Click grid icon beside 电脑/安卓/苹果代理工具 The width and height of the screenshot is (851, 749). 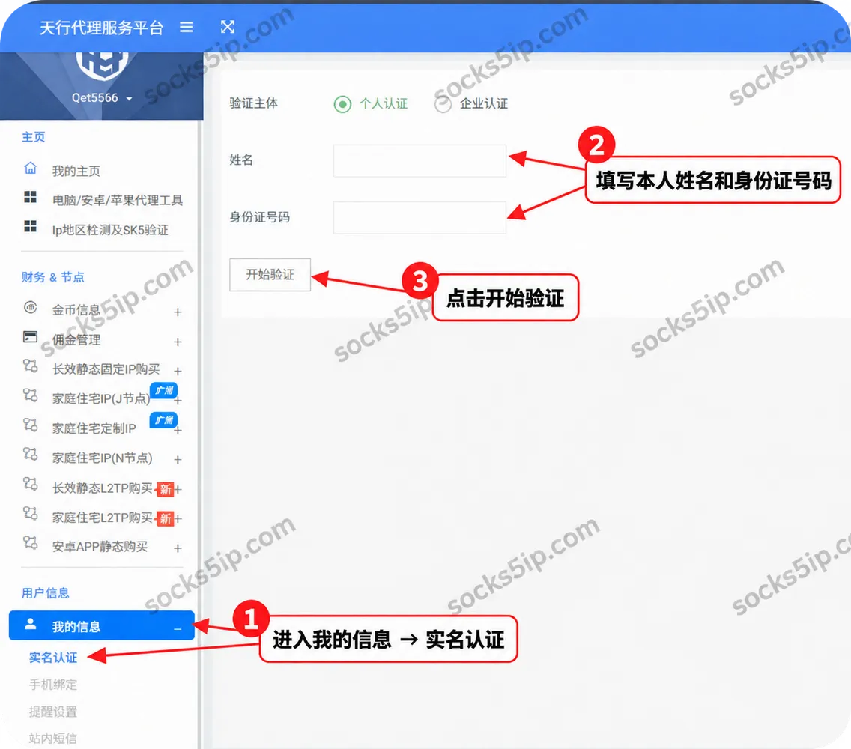[31, 197]
